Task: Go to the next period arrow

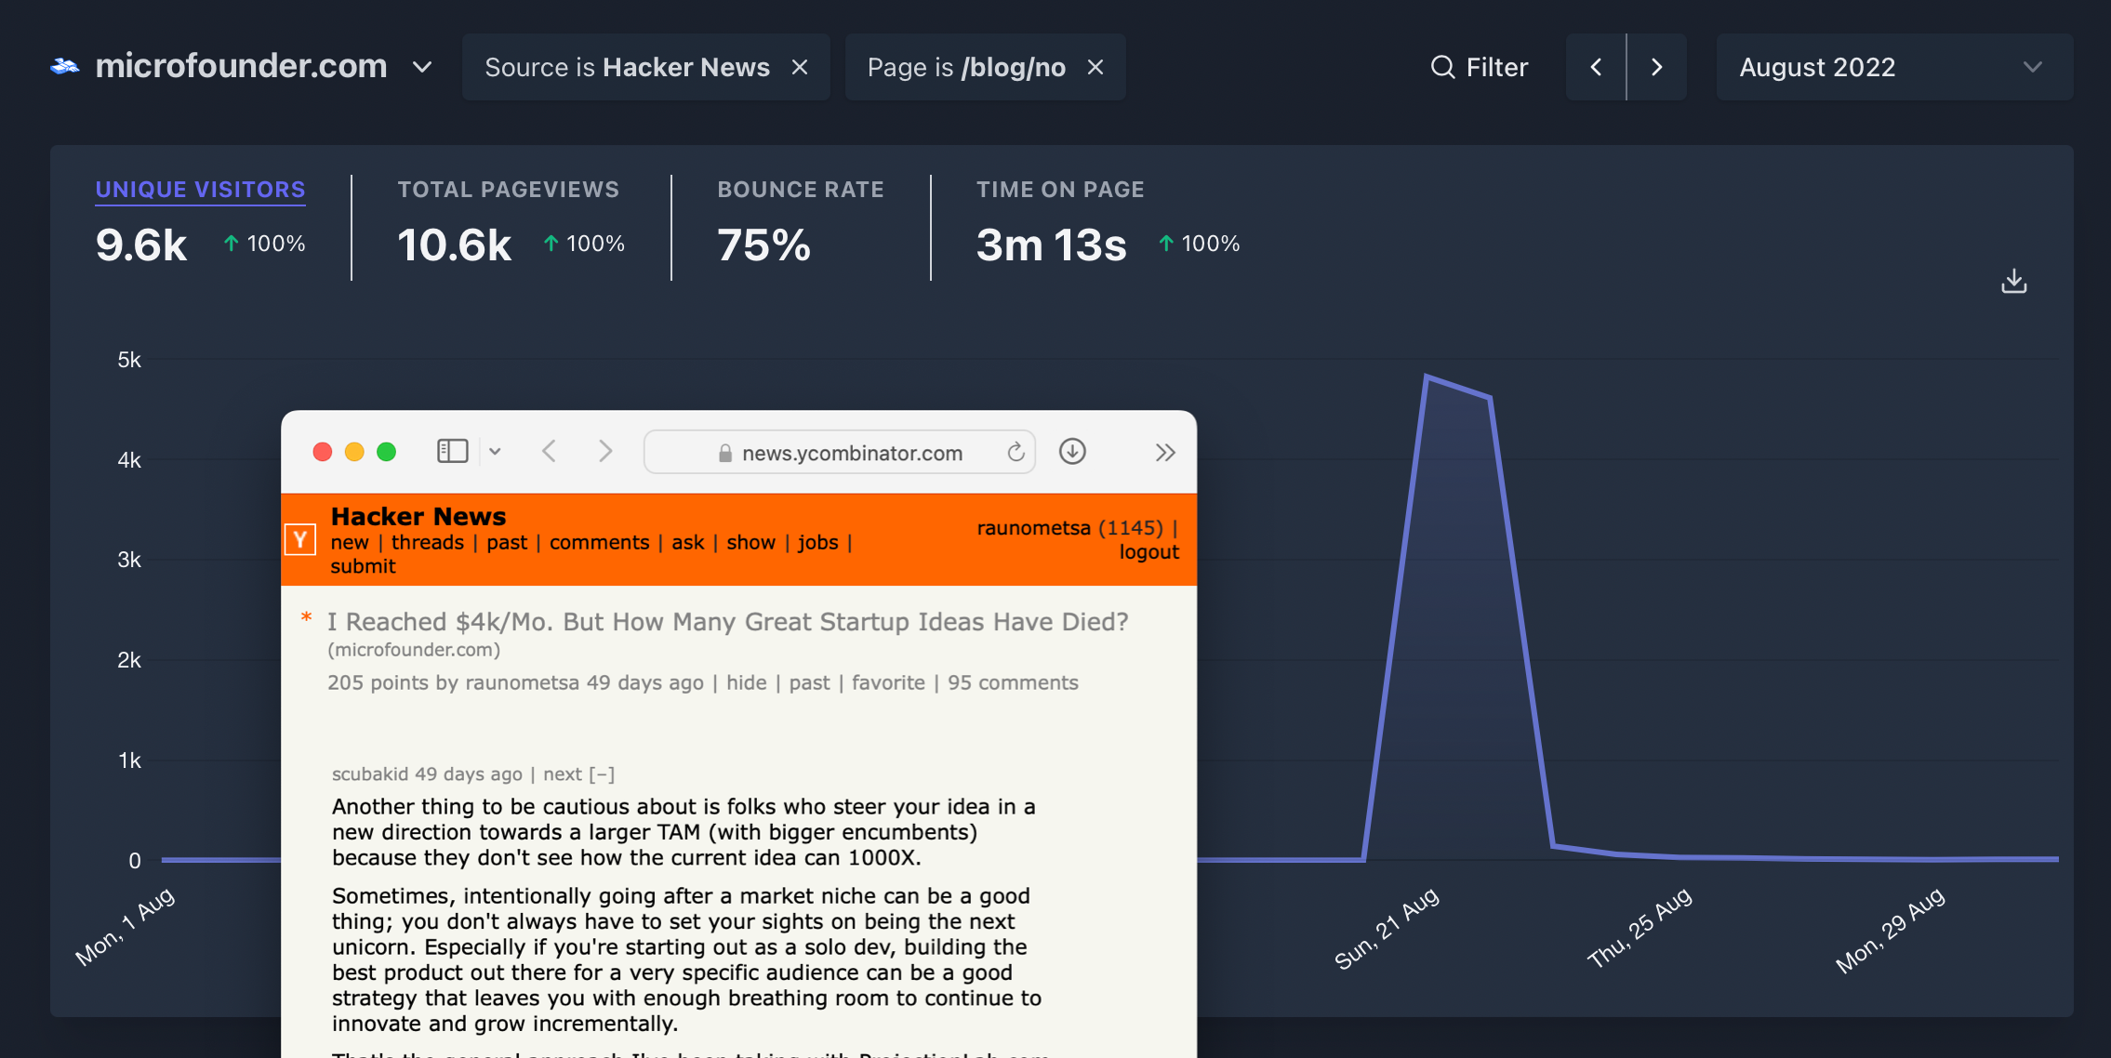Action: 1656,67
